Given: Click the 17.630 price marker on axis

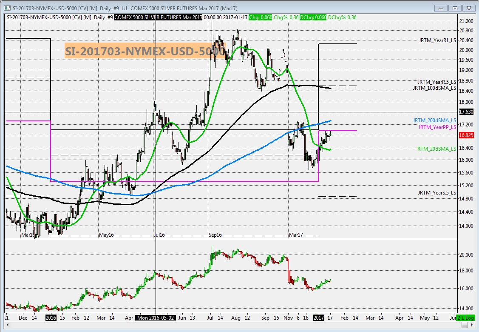Looking at the screenshot, I should tap(466, 112).
